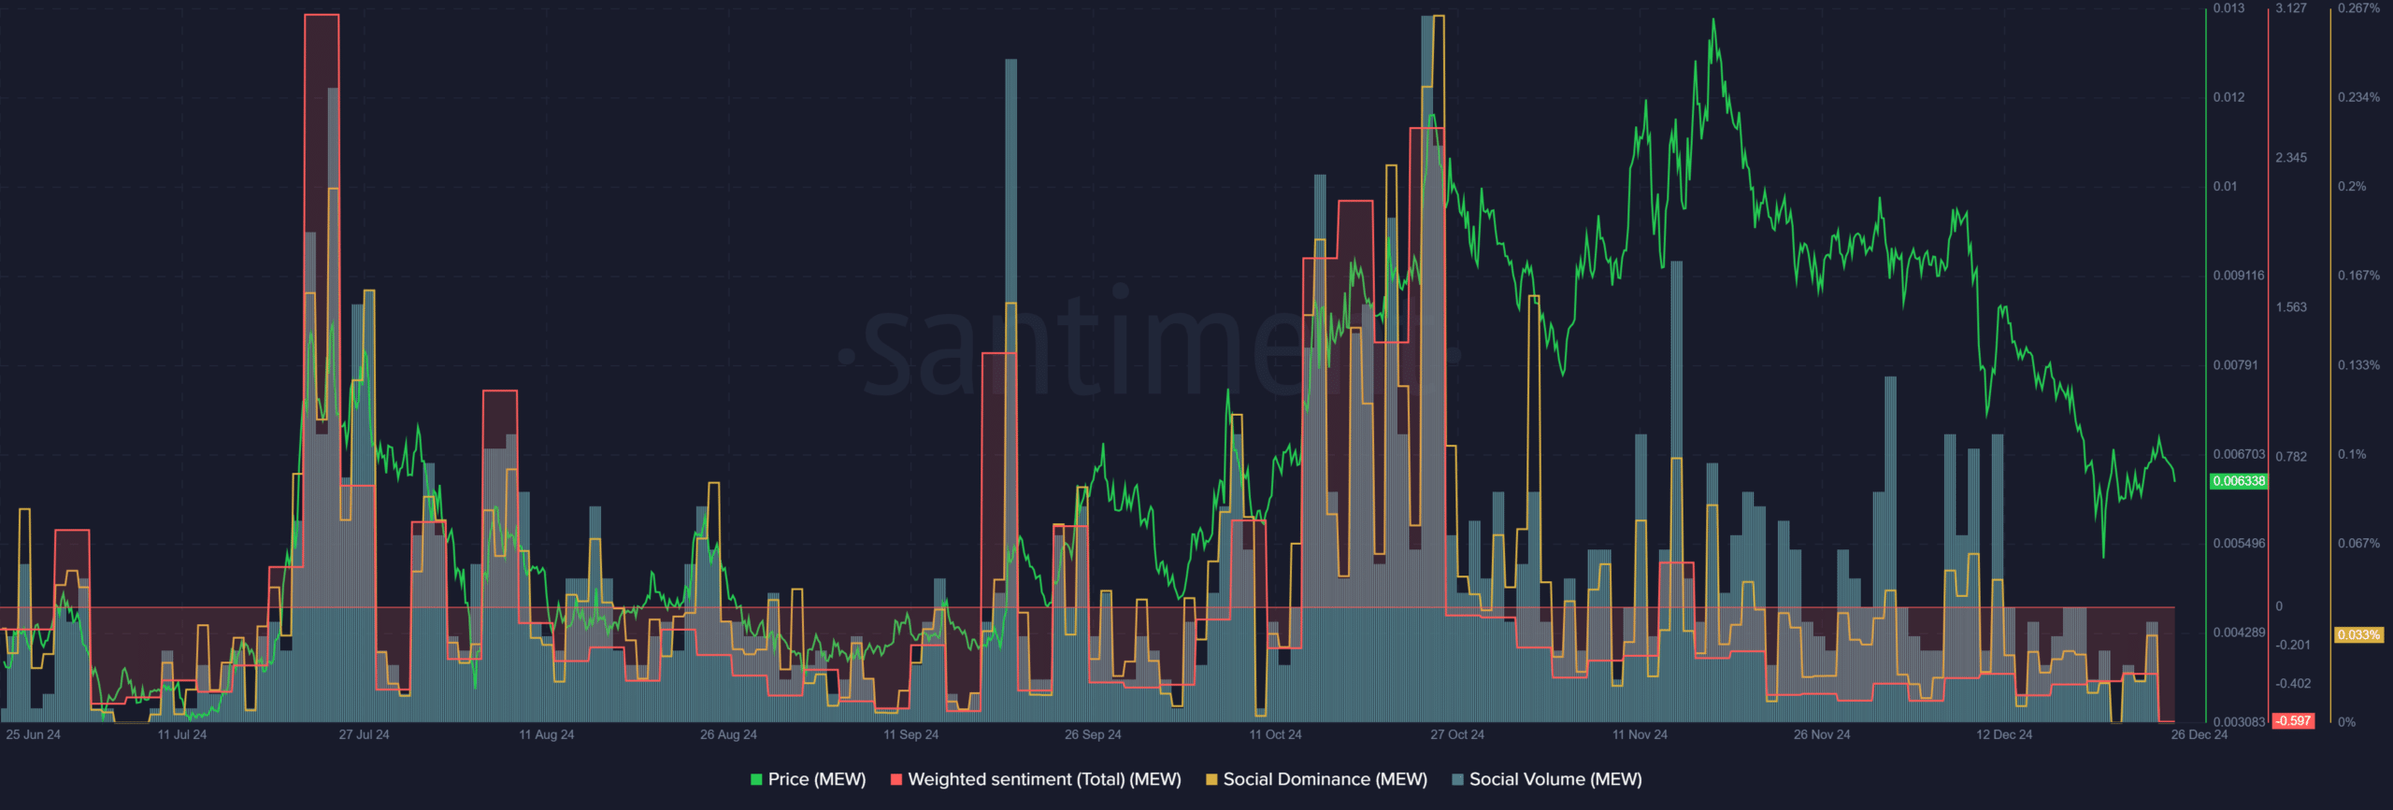This screenshot has width=2393, height=810.
Task: Click the 0.004289 price axis label
Action: [x=2239, y=632]
